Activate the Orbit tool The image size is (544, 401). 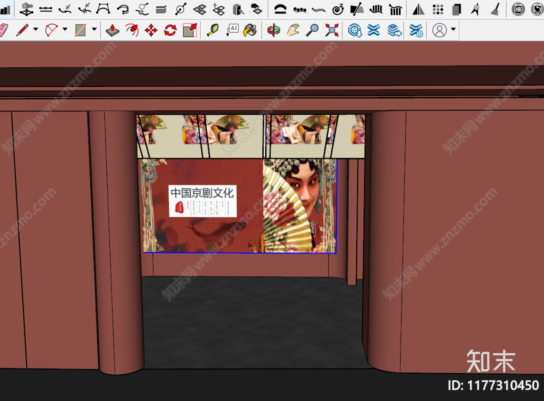coord(274,30)
